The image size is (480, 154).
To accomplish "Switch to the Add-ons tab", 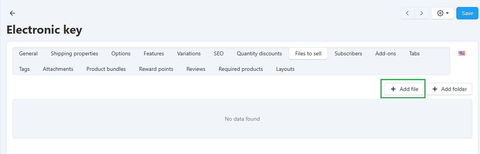I will [385, 53].
